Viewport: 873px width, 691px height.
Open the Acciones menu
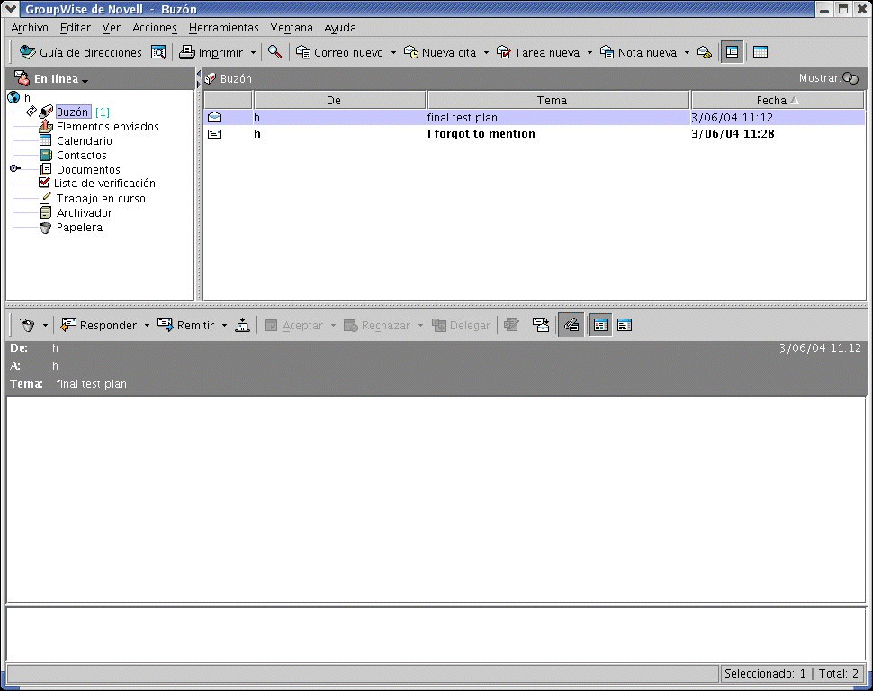tap(154, 28)
